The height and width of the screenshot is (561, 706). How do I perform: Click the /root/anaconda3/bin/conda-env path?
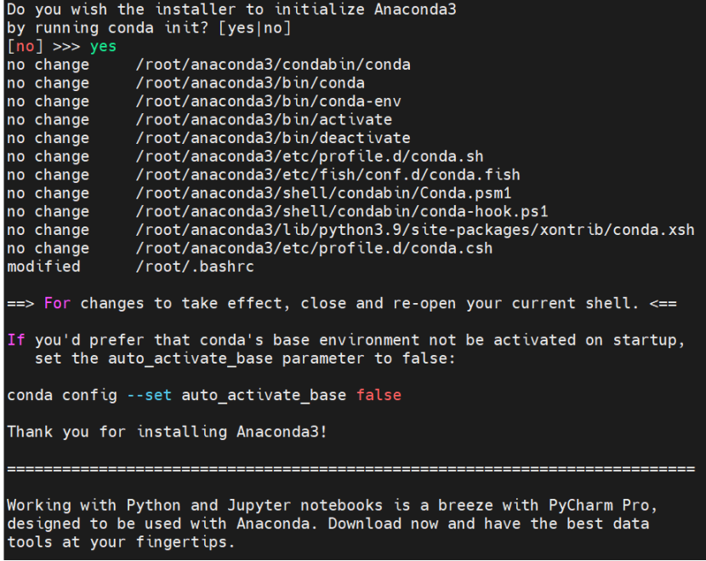[x=268, y=101]
